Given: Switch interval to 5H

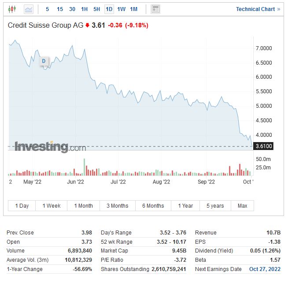Looking at the screenshot, I should tap(97, 9).
